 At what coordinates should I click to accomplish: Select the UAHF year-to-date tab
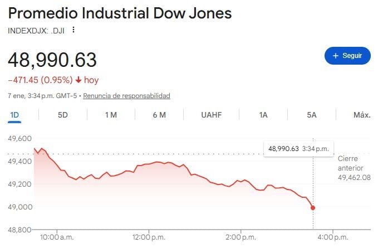211,115
